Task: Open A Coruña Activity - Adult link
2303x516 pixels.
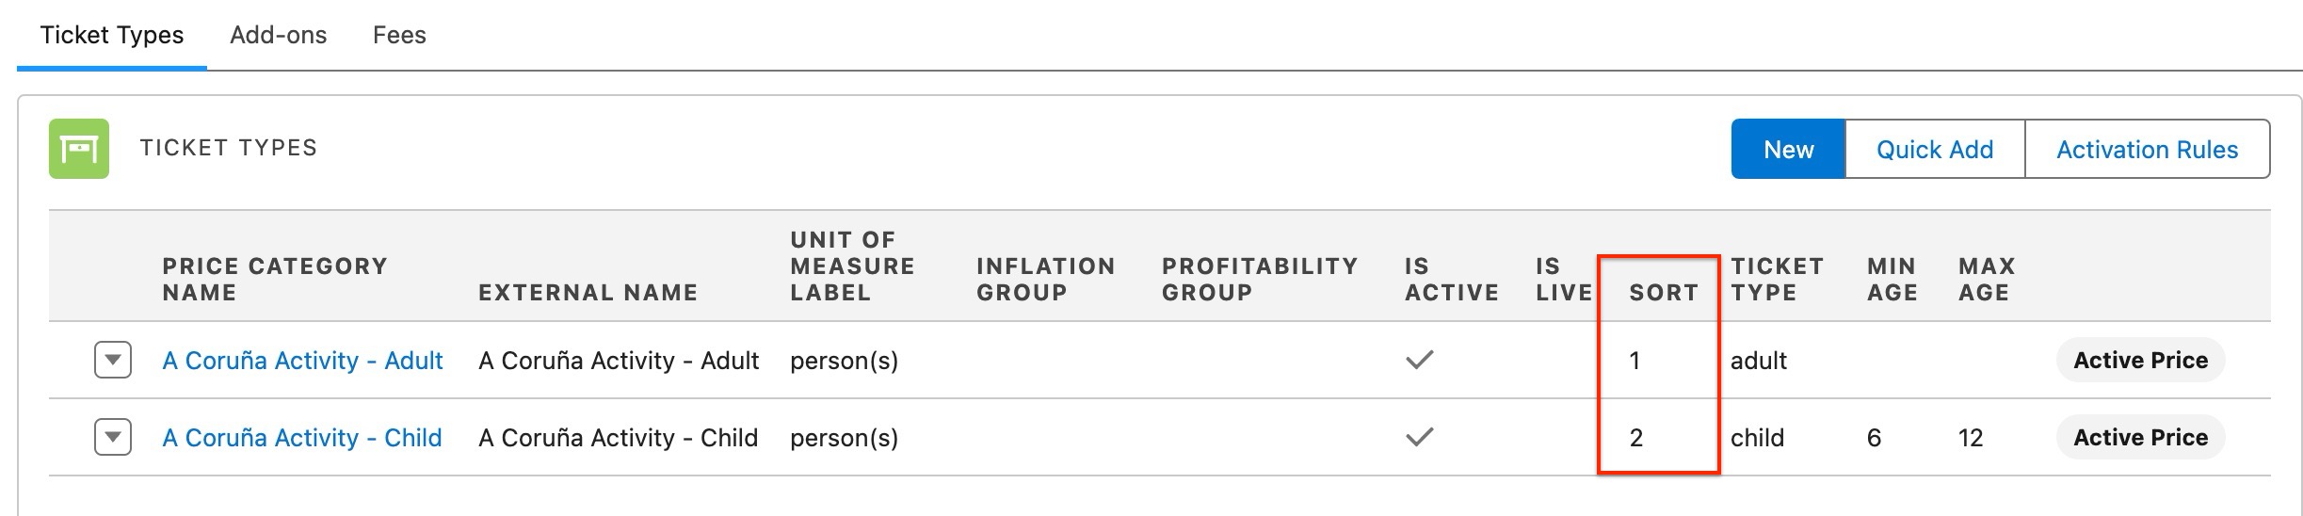Action: click(x=302, y=360)
